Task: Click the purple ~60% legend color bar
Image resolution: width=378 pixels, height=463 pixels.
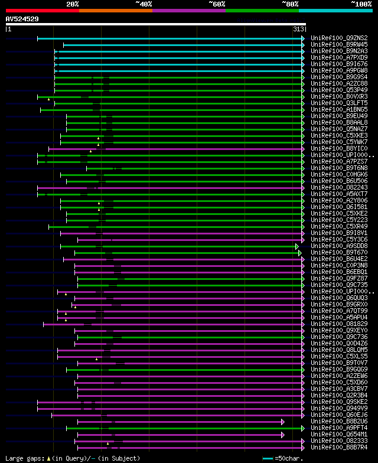Action: click(189, 11)
